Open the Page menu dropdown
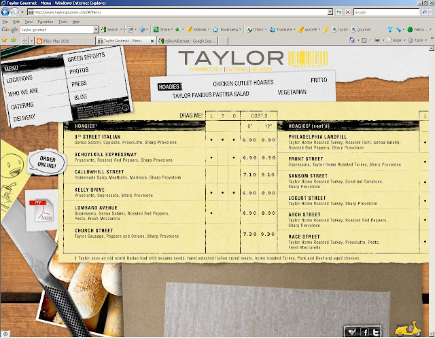The image size is (435, 339). pos(396,40)
